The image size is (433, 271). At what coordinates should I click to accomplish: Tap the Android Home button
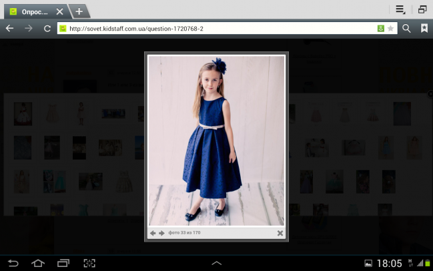pos(38,262)
